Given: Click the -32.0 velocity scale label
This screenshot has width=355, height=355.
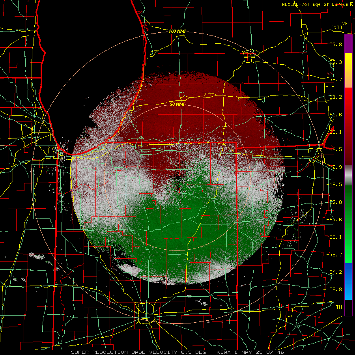Looking at the screenshot, I should pos(334,202).
